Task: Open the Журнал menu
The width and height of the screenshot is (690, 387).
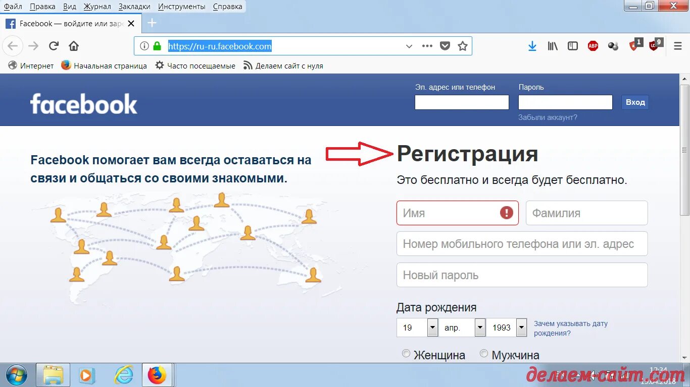Action: pos(97,7)
